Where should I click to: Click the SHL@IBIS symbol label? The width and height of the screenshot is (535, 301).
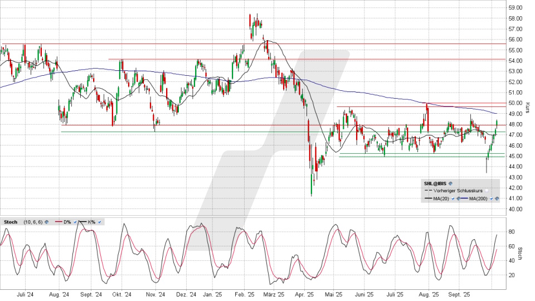436,183
